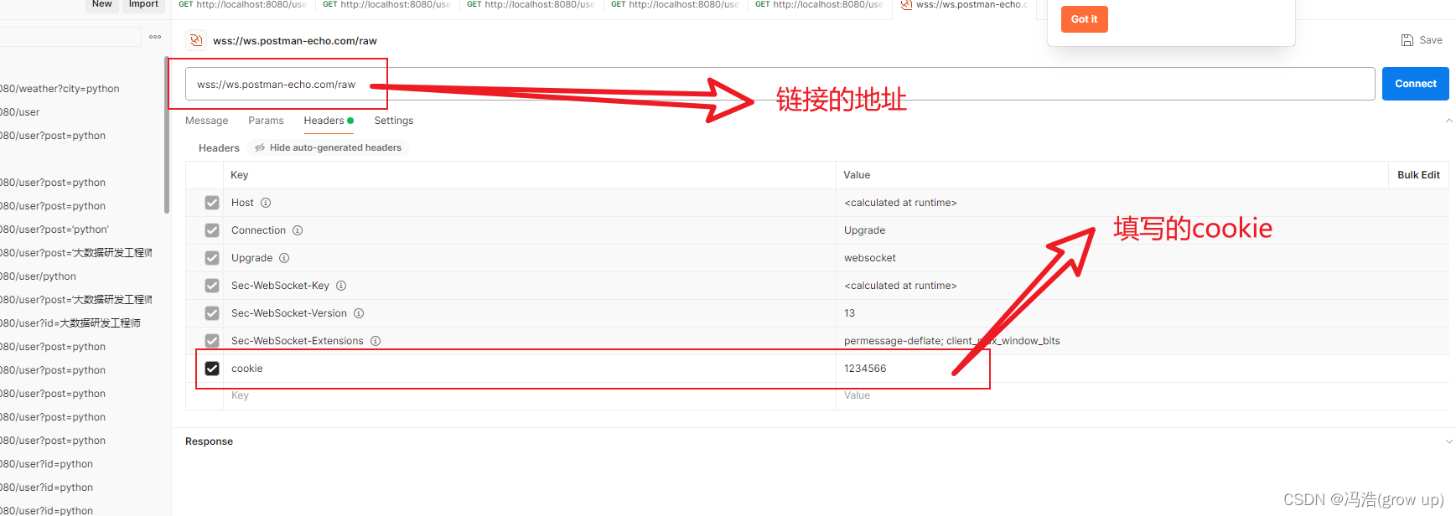This screenshot has width=1456, height=516.
Task: Click the WebSocket URL input field
Action: coord(780,84)
